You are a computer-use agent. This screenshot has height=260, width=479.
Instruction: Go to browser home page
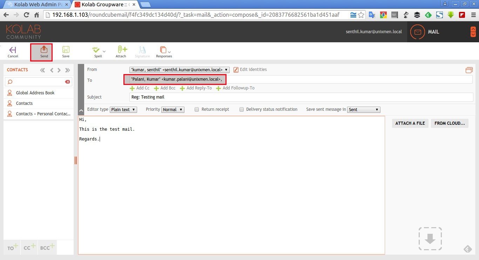(36, 15)
